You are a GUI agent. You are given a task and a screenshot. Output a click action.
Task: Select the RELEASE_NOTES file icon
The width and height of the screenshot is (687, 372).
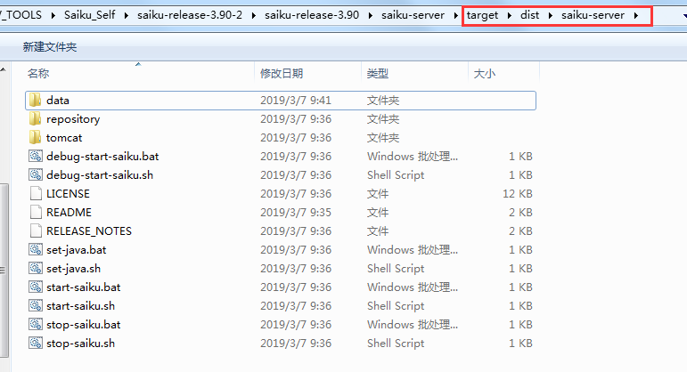36,231
